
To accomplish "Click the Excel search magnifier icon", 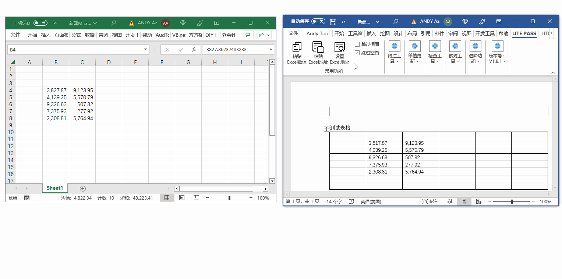I will click(113, 23).
